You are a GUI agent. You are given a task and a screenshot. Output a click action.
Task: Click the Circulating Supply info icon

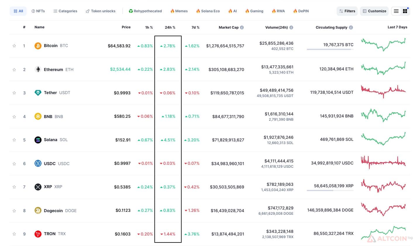point(351,27)
